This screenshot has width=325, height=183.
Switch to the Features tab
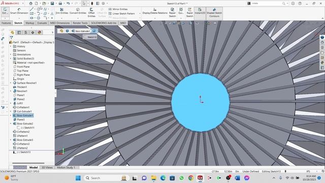pos(6,23)
